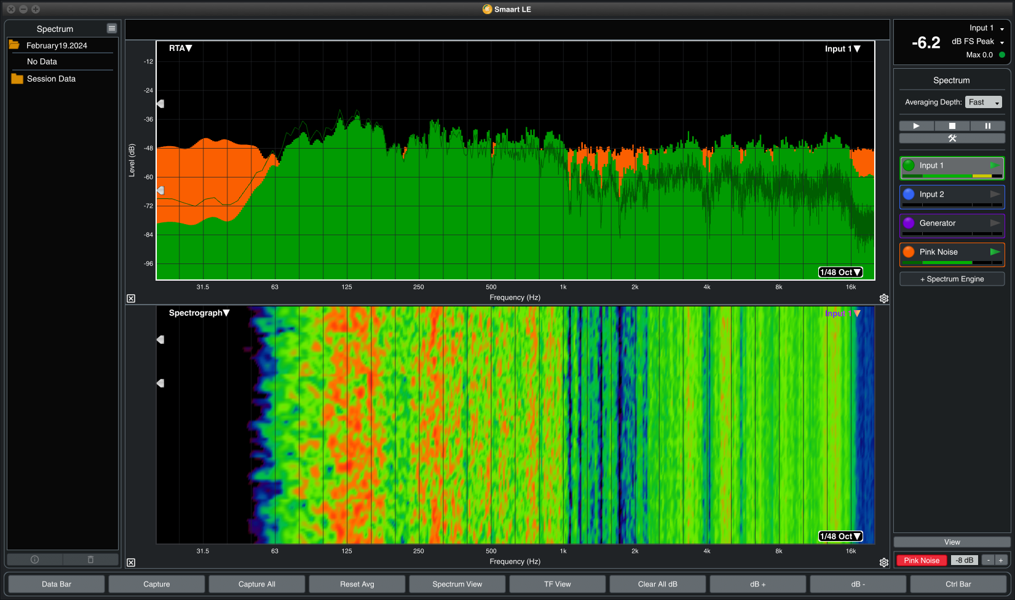
Task: Start the Input 2 engine run arrow
Action: tap(995, 194)
